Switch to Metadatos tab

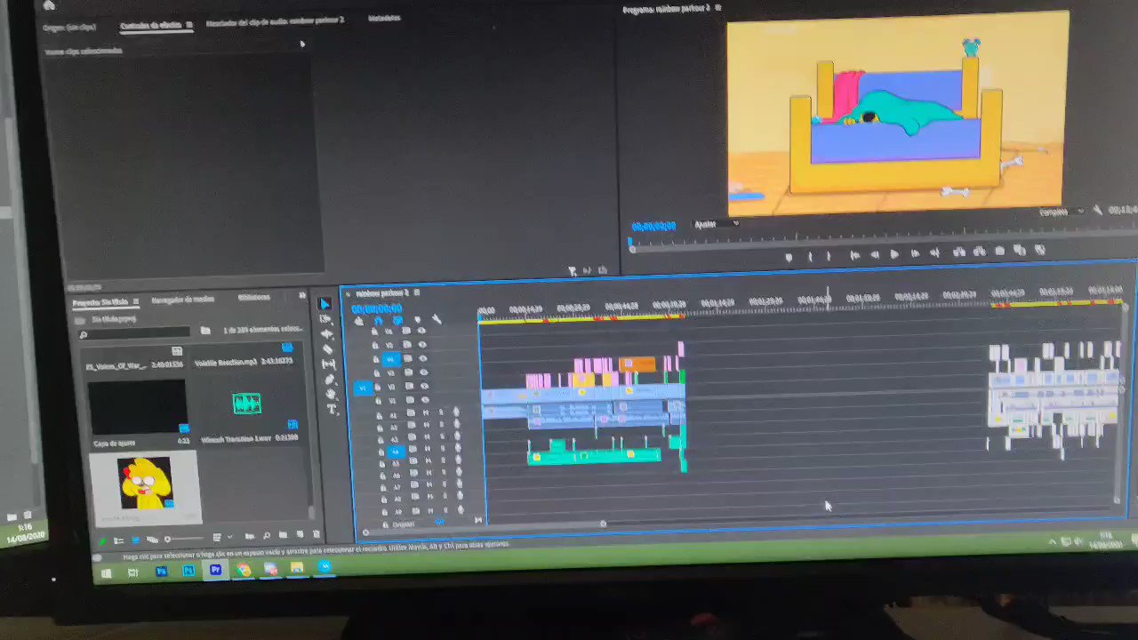384,18
